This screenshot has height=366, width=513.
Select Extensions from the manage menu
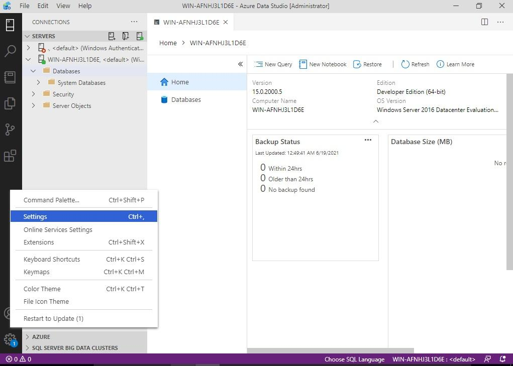click(x=84, y=242)
